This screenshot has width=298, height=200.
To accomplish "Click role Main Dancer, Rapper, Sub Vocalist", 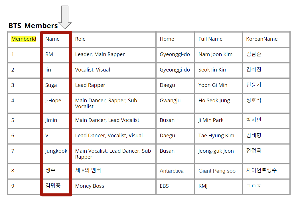I will [x=106, y=103].
